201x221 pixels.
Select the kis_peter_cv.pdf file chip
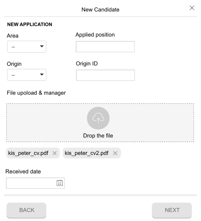point(33,153)
